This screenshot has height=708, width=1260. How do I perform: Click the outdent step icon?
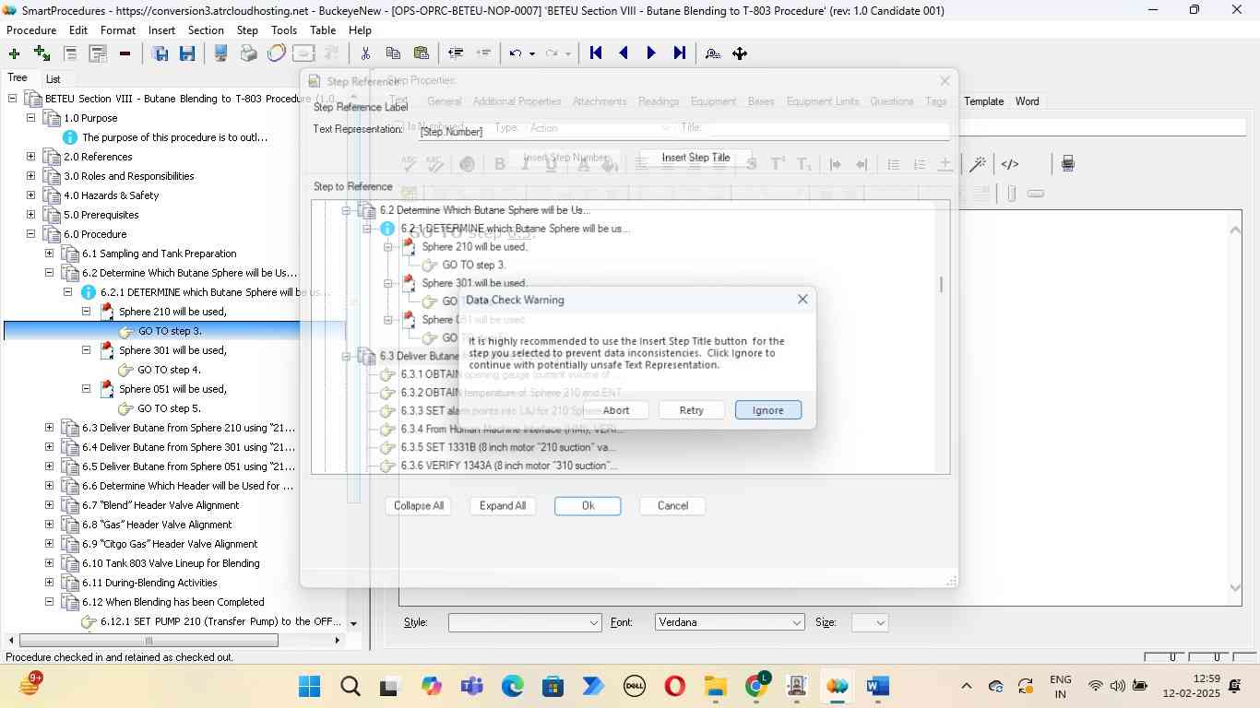[455, 53]
